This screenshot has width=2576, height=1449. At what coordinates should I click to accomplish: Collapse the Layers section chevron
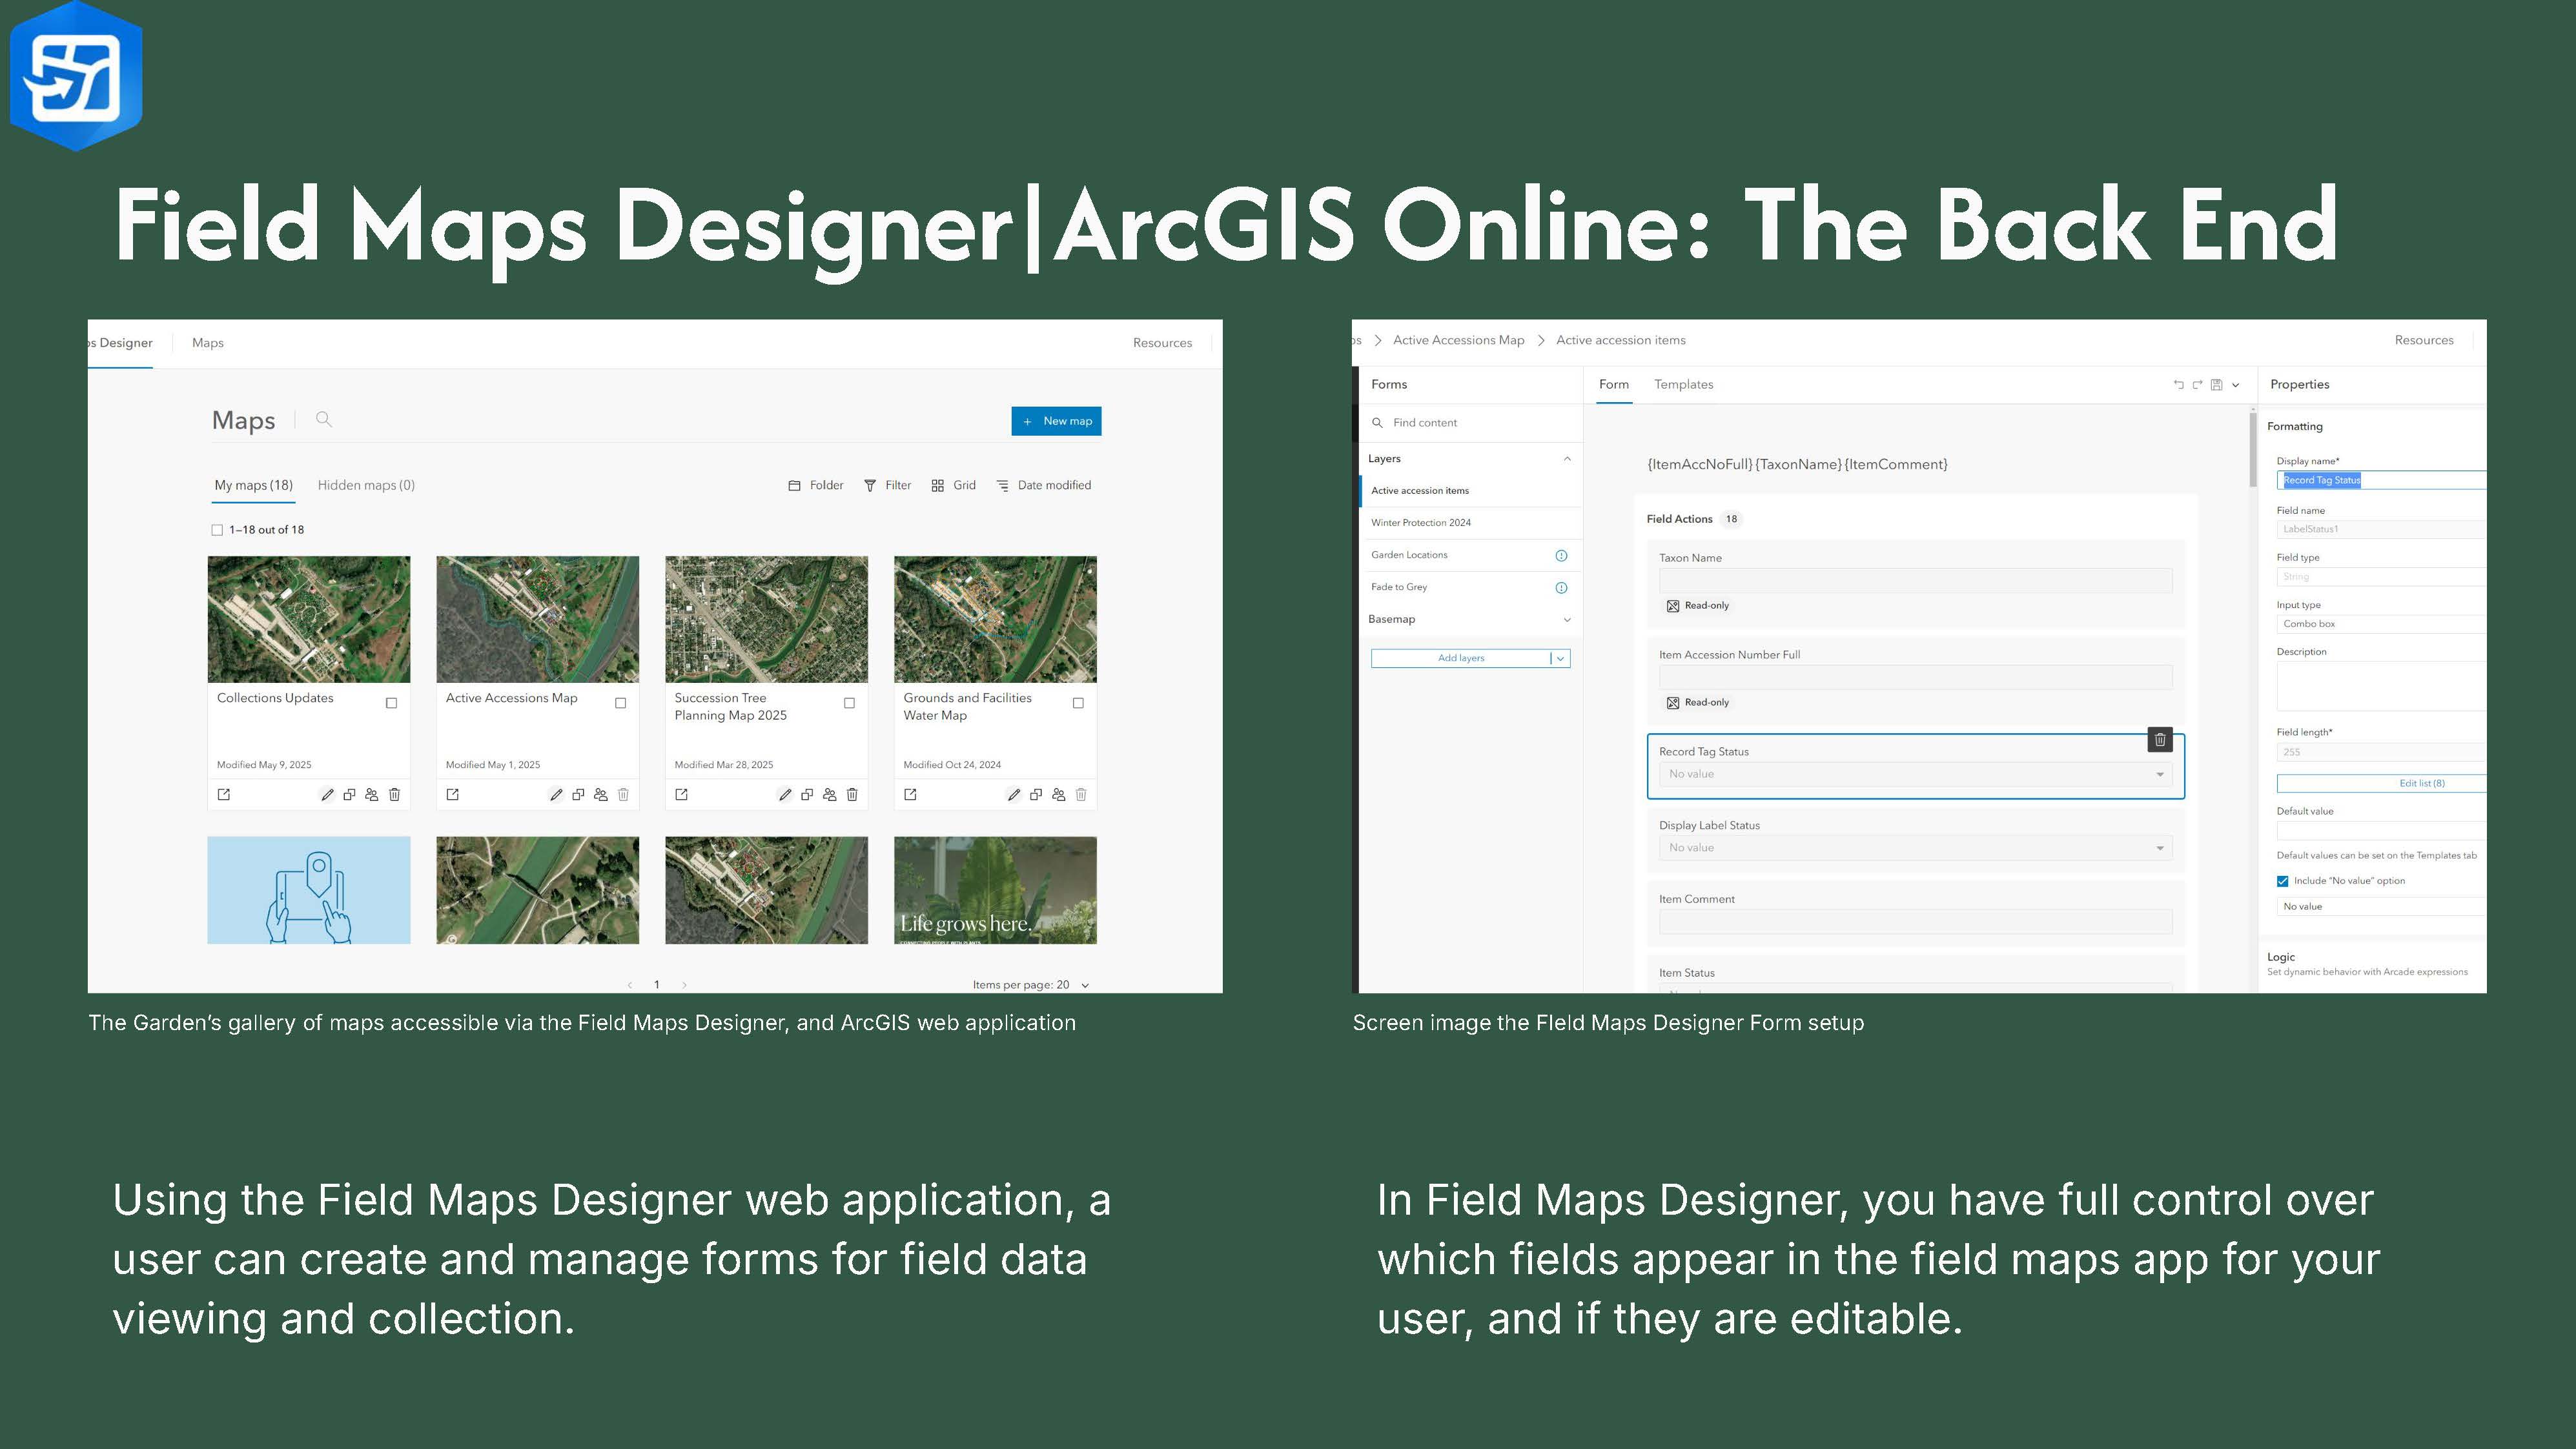pos(1567,459)
